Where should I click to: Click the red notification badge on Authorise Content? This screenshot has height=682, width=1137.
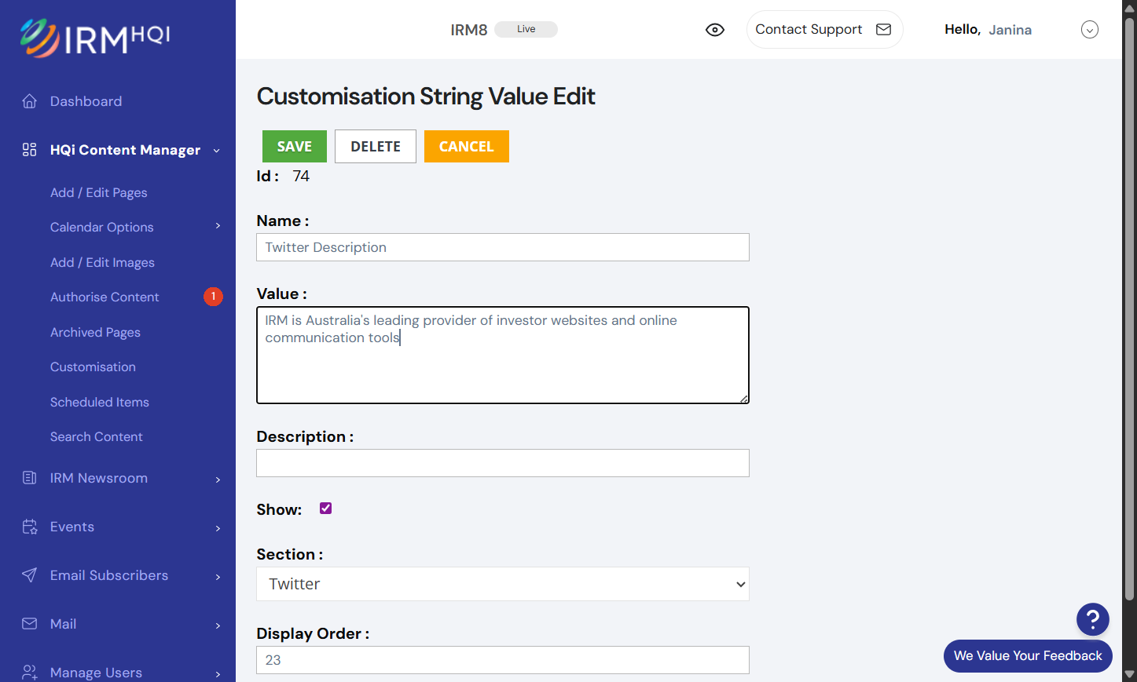point(213,297)
